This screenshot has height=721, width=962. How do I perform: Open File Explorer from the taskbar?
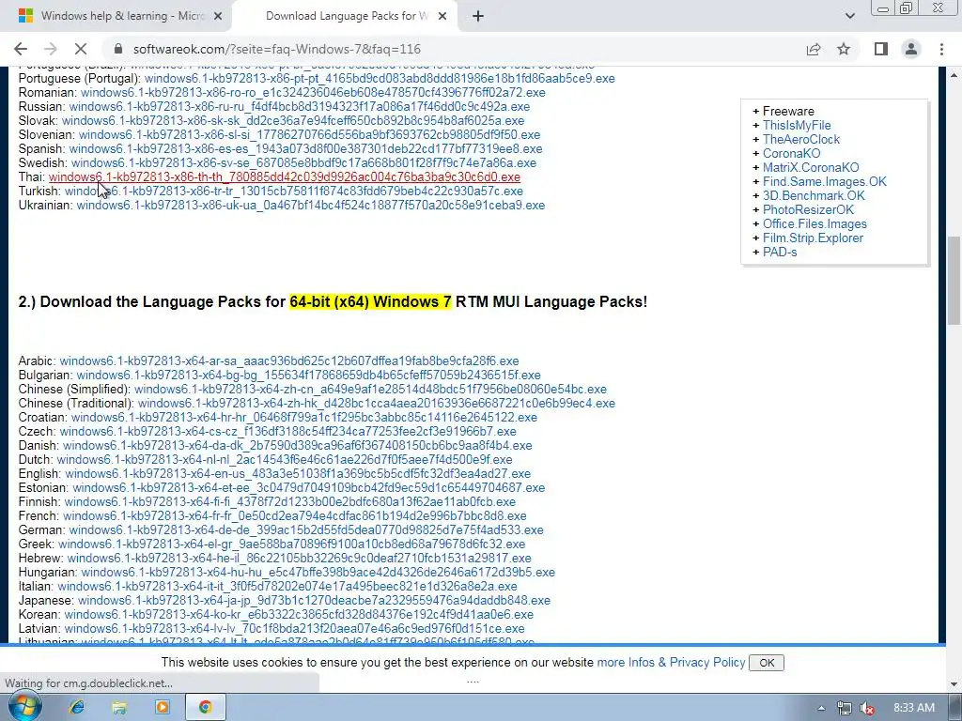pyautogui.click(x=119, y=708)
